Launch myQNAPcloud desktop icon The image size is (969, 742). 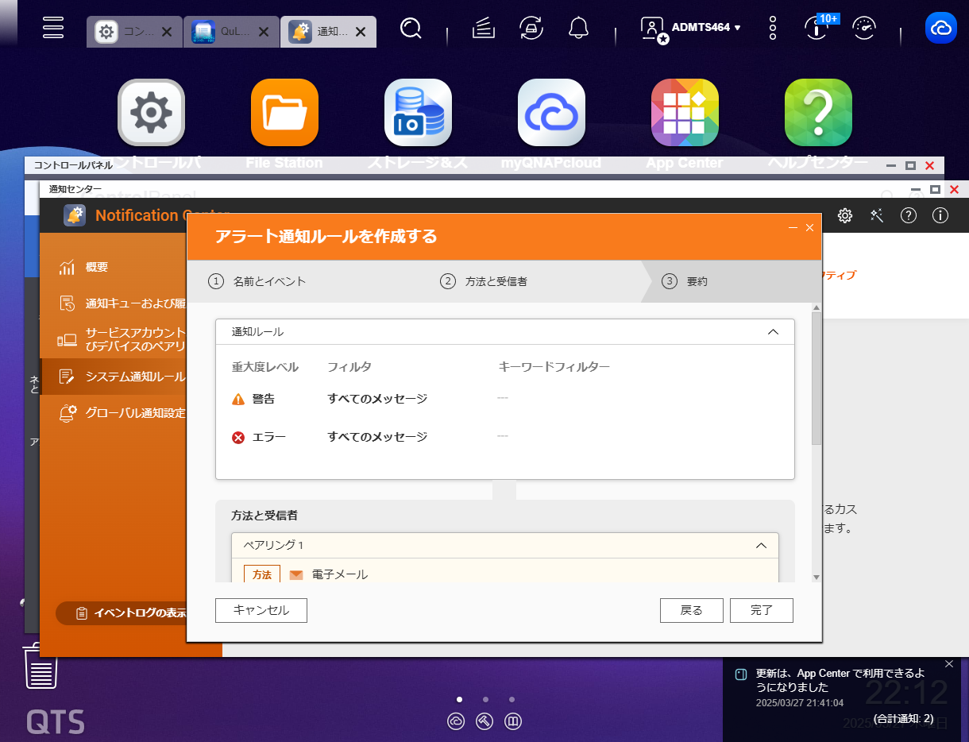pyautogui.click(x=551, y=113)
